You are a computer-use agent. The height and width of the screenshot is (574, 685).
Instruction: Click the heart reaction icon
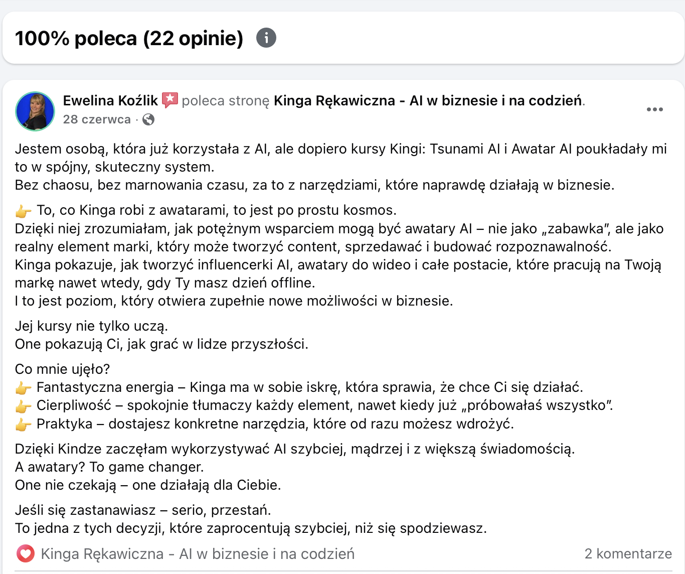click(x=26, y=554)
